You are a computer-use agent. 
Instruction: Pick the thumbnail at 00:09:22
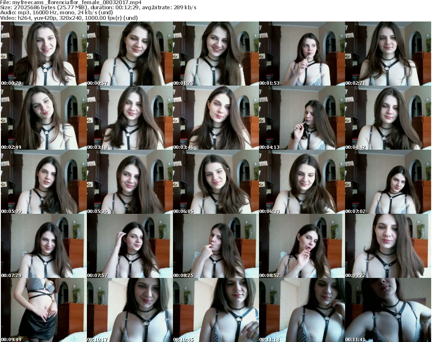tap(388, 246)
